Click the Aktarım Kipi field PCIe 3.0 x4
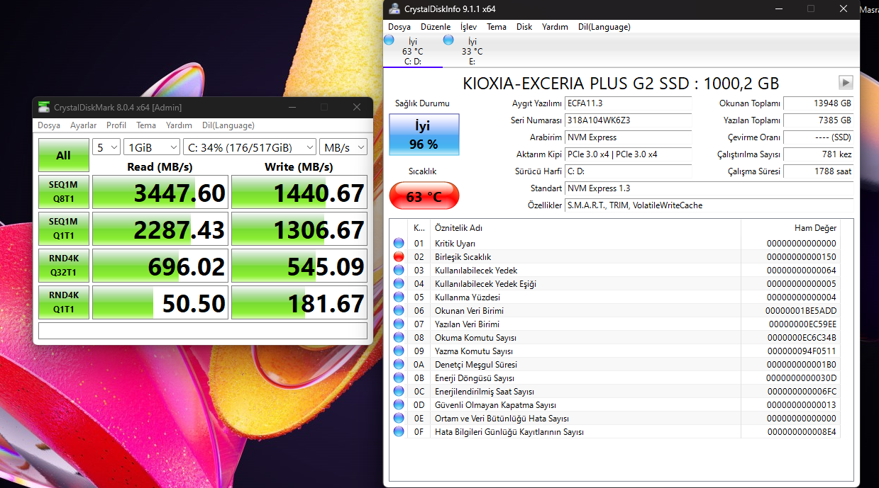This screenshot has height=488, width=879. [x=628, y=154]
